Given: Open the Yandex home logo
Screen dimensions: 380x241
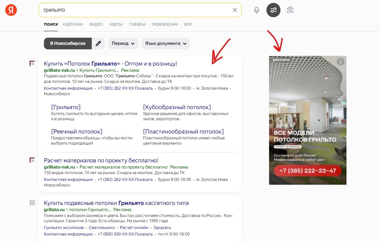Looking at the screenshot, I should click(x=11, y=10).
